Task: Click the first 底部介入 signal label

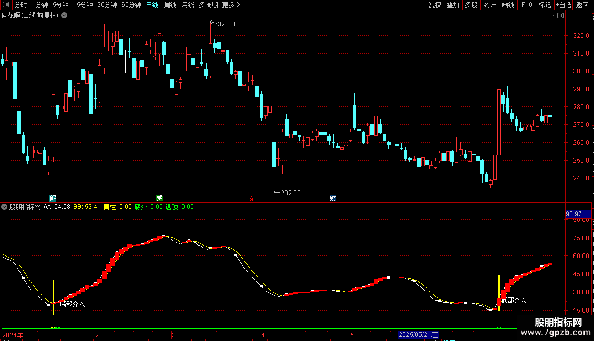Action: pyautogui.click(x=73, y=304)
